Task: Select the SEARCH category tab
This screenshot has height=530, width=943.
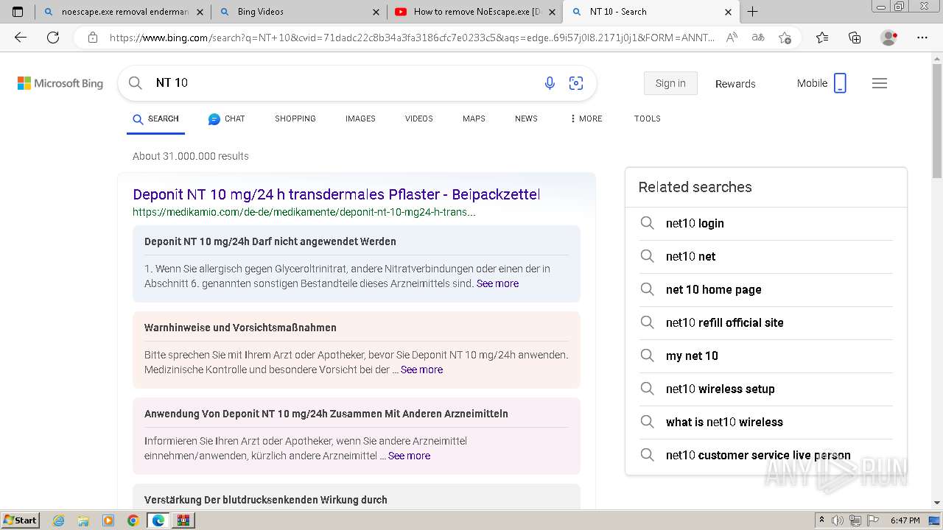Action: pyautogui.click(x=155, y=119)
